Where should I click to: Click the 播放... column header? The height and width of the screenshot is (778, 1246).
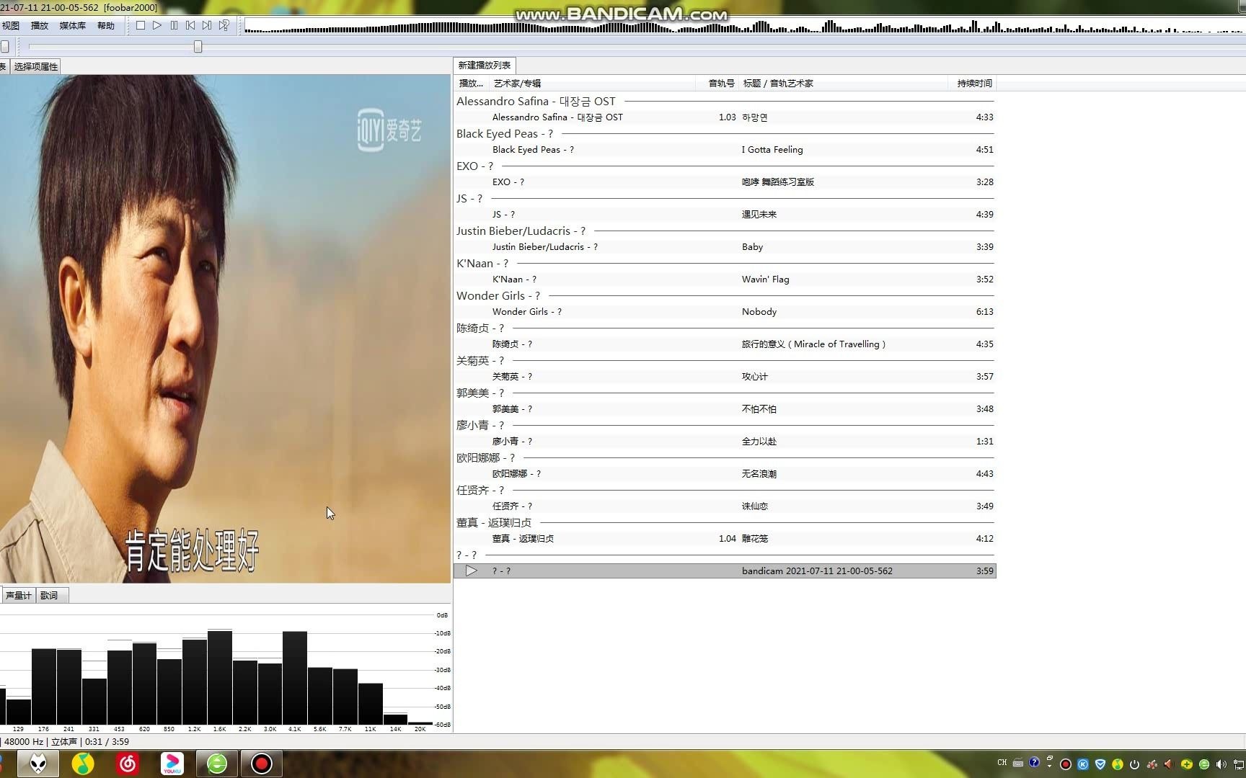472,83
